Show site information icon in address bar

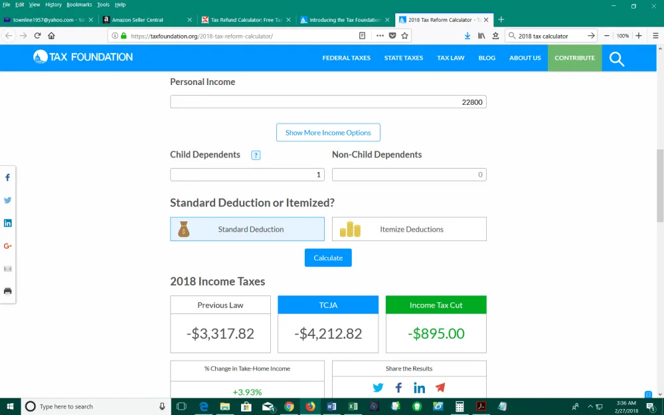tap(115, 36)
